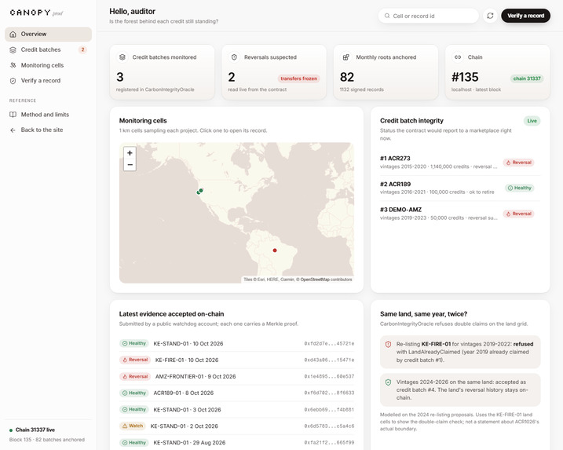Click the Chain 31337 live status dot
Screen dimensions: 563x450
11,430
